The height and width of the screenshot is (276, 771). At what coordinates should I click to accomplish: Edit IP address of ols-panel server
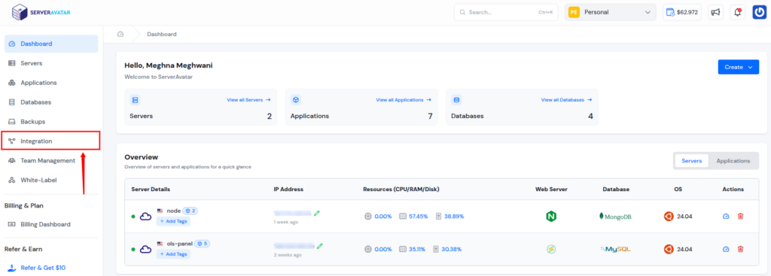320,246
